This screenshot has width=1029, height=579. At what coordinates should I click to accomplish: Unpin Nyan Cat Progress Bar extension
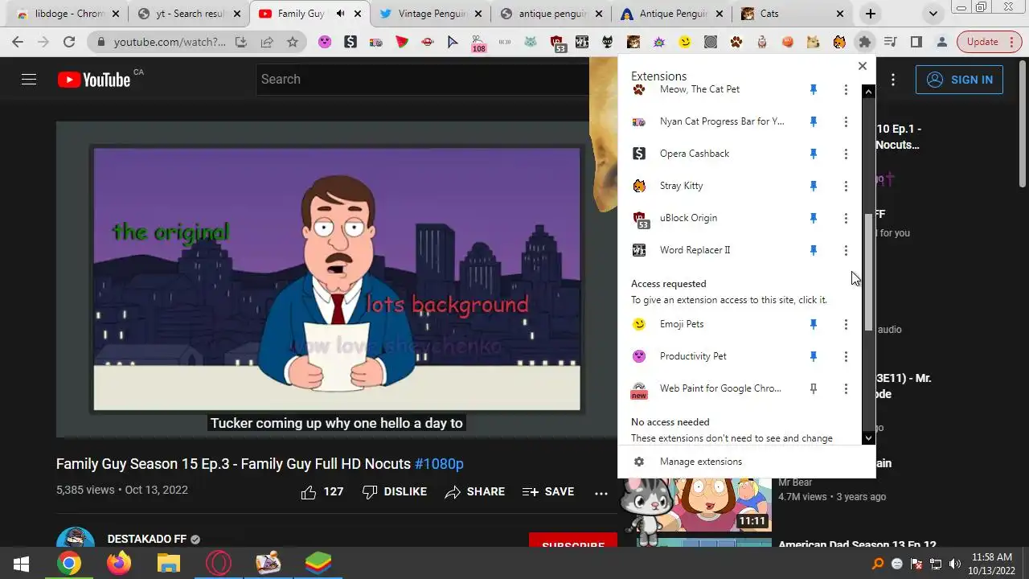point(814,121)
